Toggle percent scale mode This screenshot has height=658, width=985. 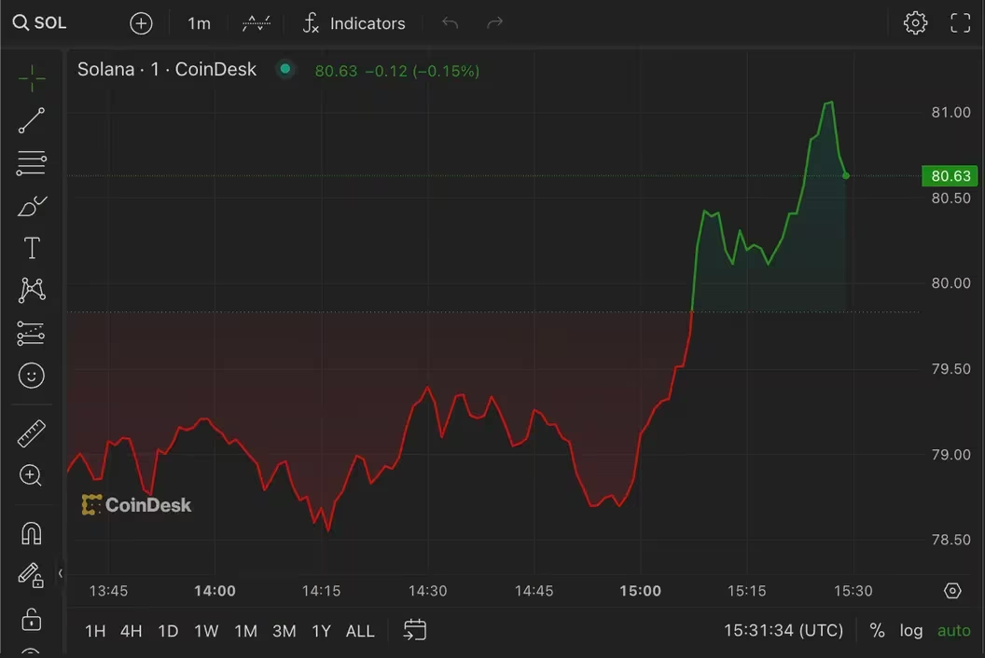[x=877, y=631]
